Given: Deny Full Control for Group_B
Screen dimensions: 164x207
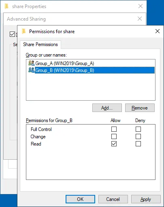Looking at the screenshot, I should (138, 129).
